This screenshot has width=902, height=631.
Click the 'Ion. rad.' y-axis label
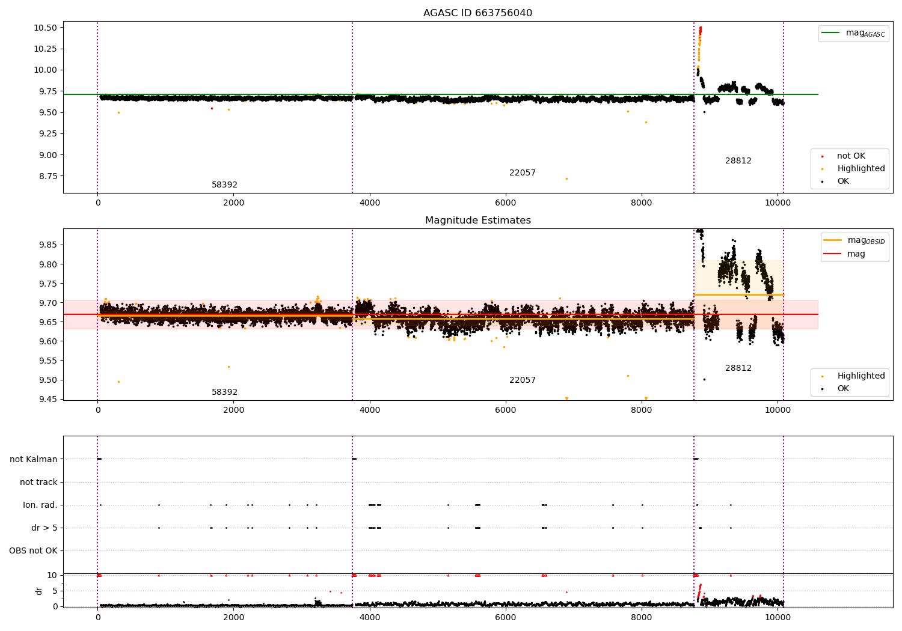pyautogui.click(x=40, y=505)
